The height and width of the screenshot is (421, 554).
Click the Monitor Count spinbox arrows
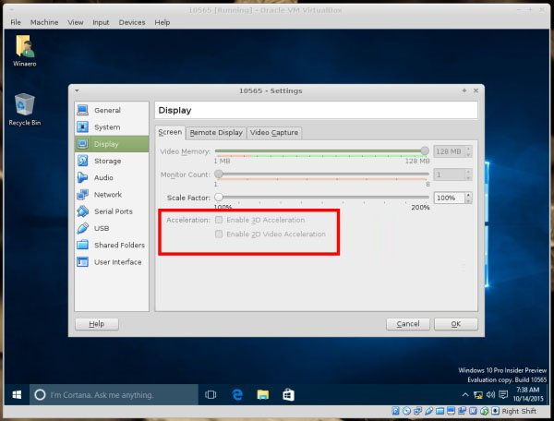469,174
